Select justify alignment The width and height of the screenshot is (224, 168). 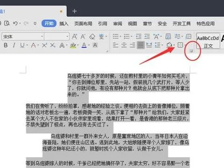coord(140,45)
